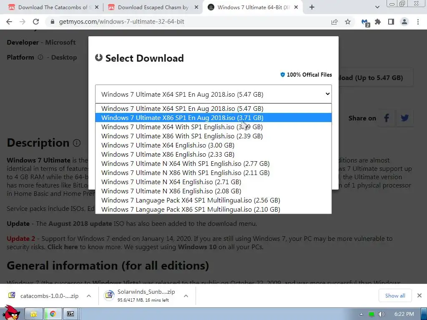Choose Ultimate N X64 English.iso (2.71 GB)
The width and height of the screenshot is (427, 320).
(x=213, y=182)
